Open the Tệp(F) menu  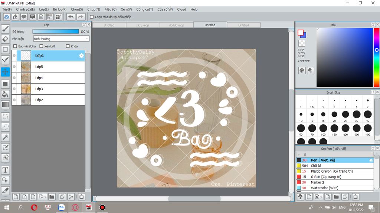(7, 9)
